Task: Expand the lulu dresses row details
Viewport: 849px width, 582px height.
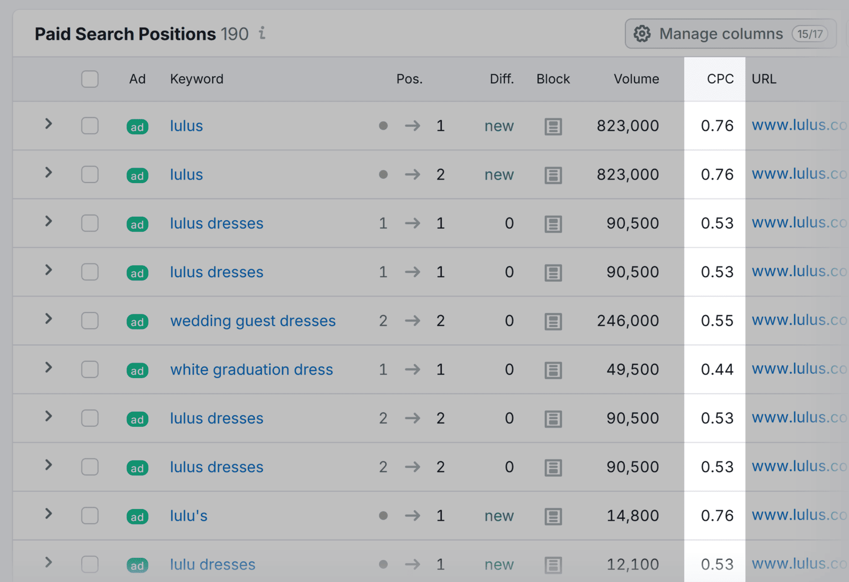Action: pos(49,563)
